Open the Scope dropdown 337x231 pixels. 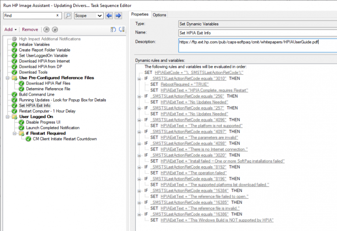[99, 15]
